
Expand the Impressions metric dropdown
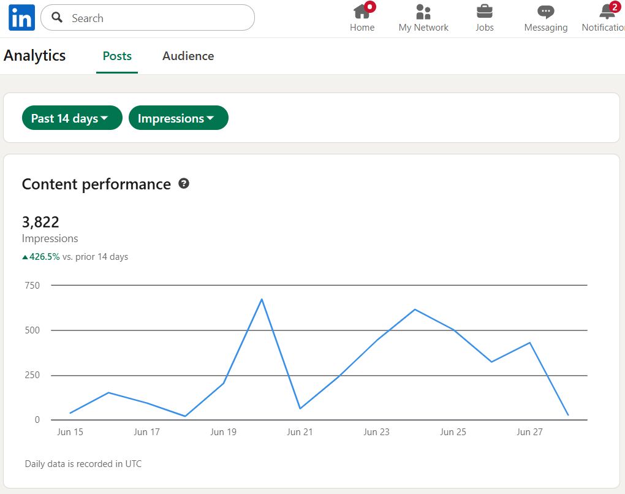coord(178,118)
